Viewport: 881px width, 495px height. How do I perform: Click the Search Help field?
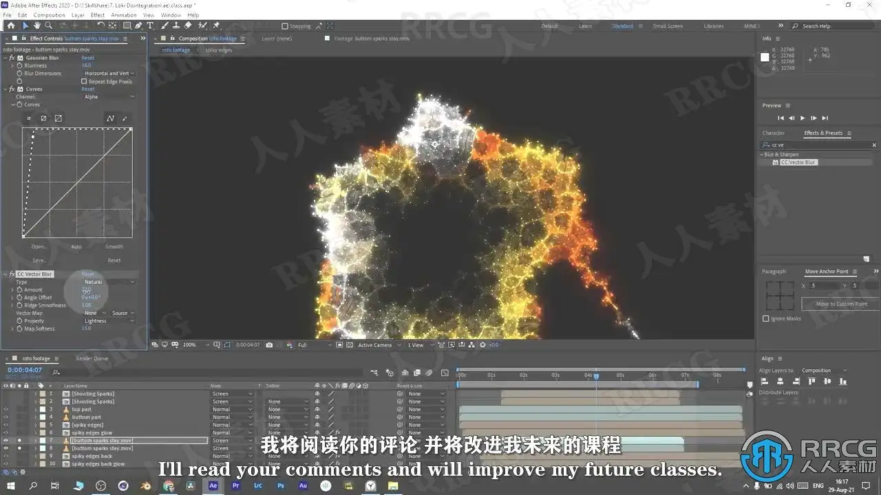pos(836,26)
